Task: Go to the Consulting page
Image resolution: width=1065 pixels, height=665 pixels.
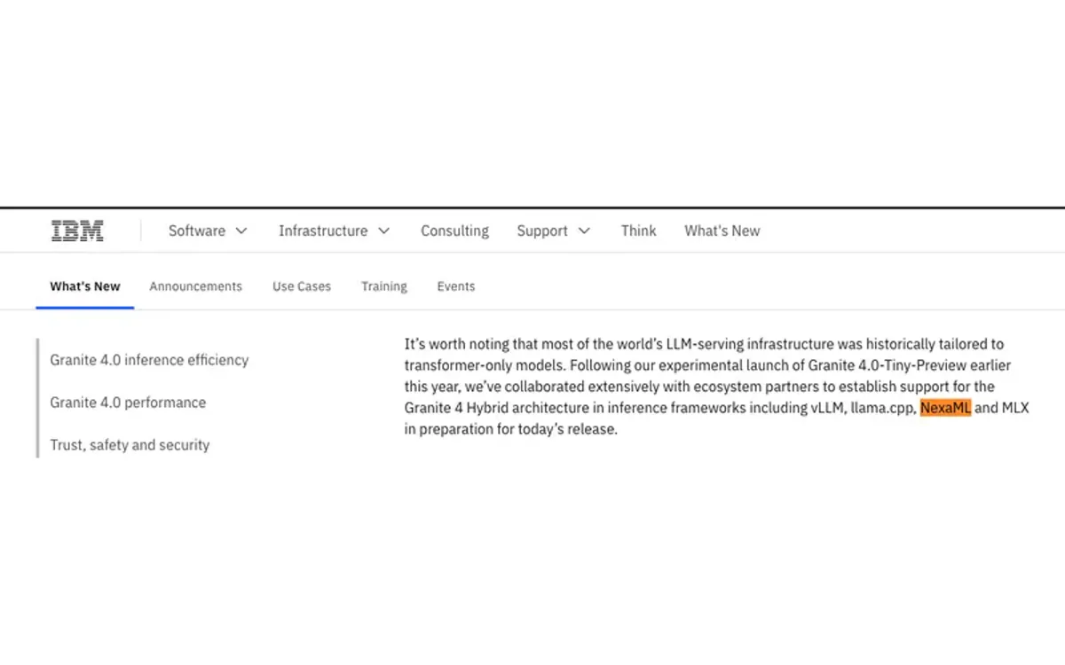Action: (x=454, y=231)
